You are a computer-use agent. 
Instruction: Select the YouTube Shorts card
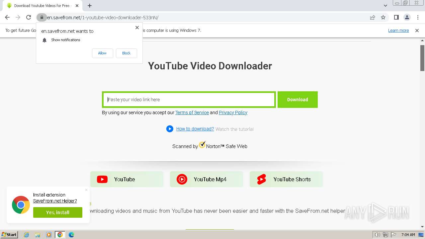(x=286, y=179)
